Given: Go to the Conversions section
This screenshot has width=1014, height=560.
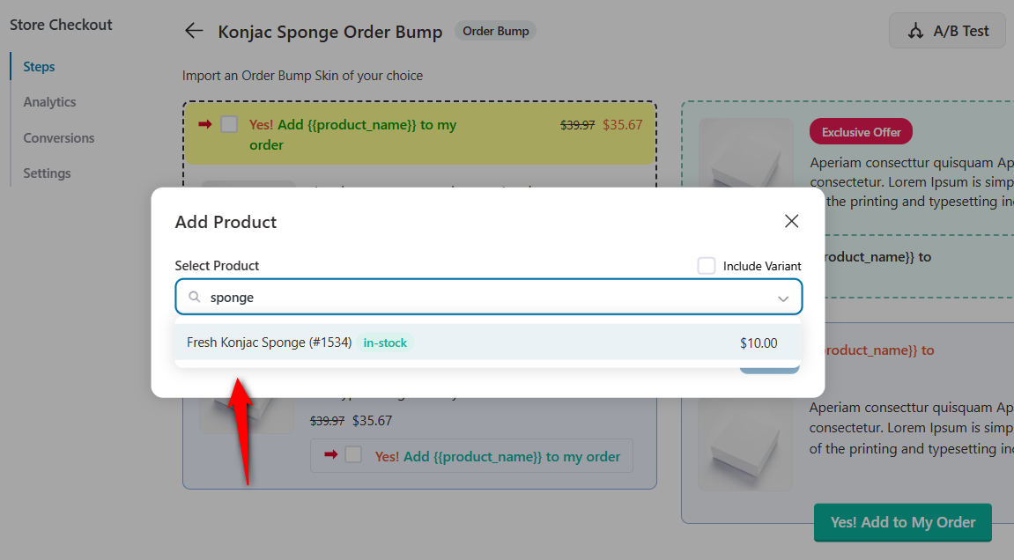Looking at the screenshot, I should (59, 137).
